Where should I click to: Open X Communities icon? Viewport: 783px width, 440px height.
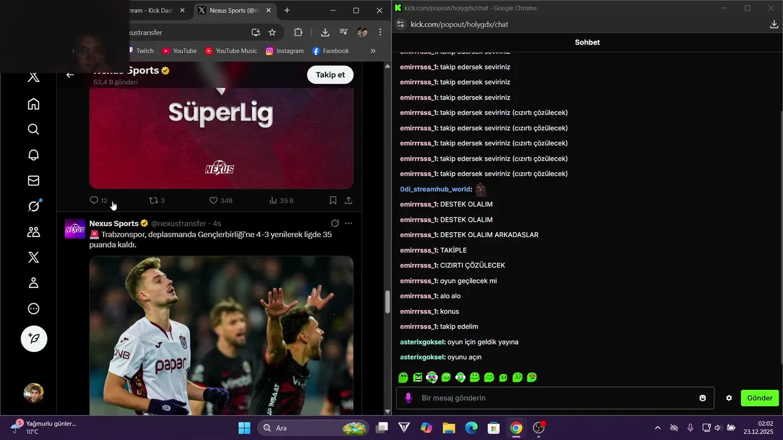pyautogui.click(x=34, y=232)
